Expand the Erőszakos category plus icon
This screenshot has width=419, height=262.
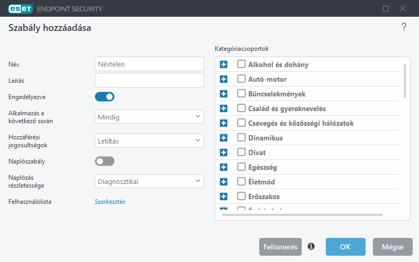(224, 197)
